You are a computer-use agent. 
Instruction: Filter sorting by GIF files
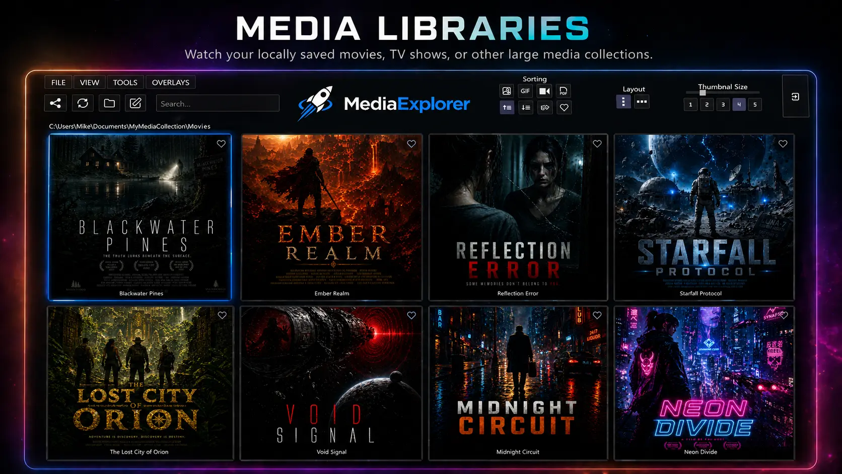click(525, 91)
